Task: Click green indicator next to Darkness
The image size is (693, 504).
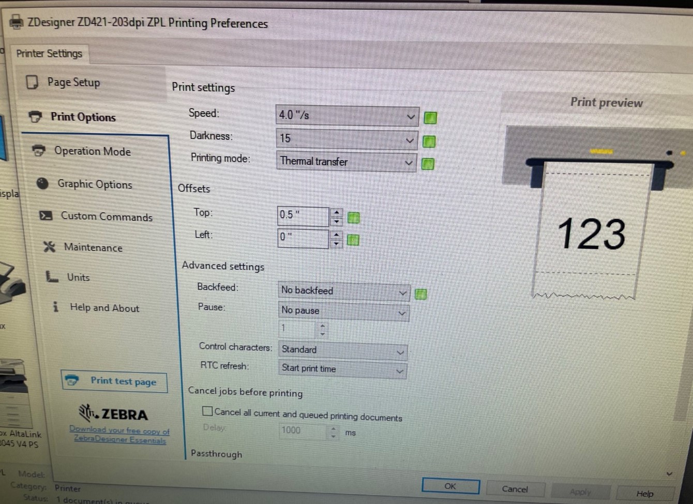Action: point(429,141)
